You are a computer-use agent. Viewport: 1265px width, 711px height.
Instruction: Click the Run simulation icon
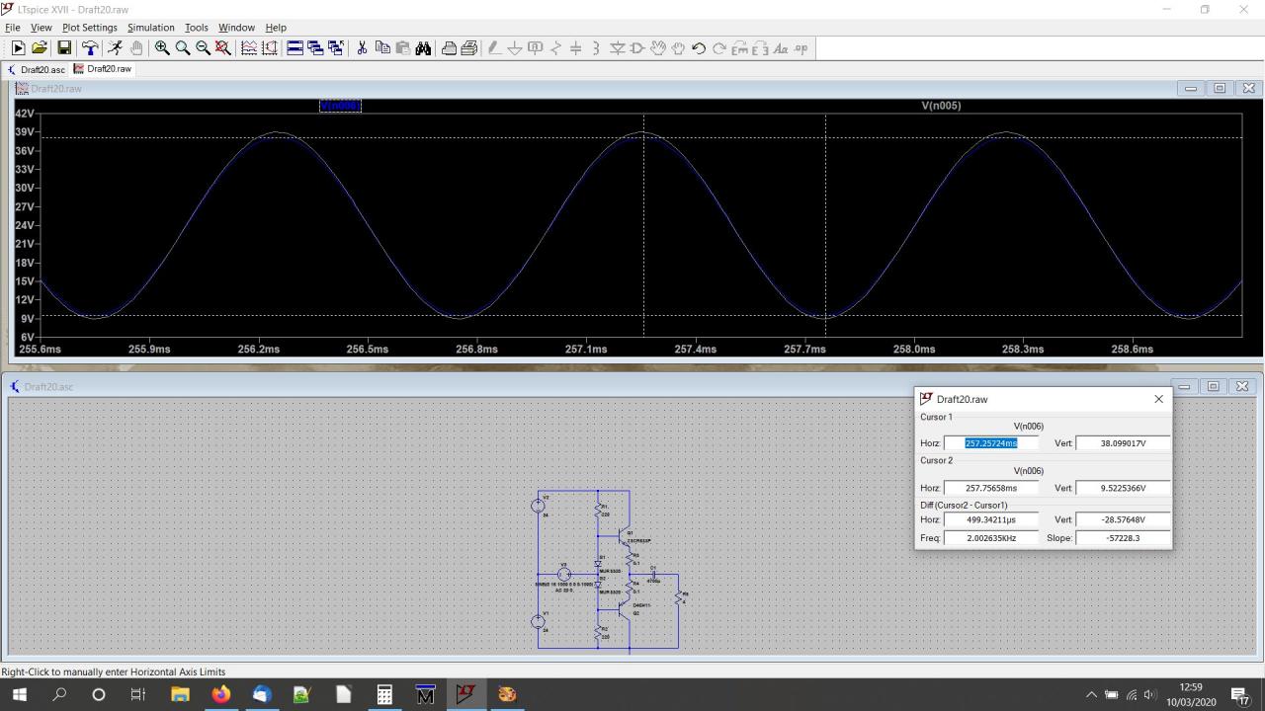[18, 48]
